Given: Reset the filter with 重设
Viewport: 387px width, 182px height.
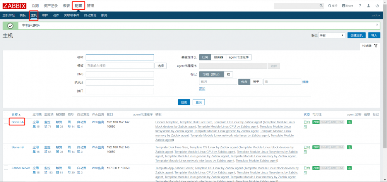Looking at the screenshot, I should [x=199, y=102].
